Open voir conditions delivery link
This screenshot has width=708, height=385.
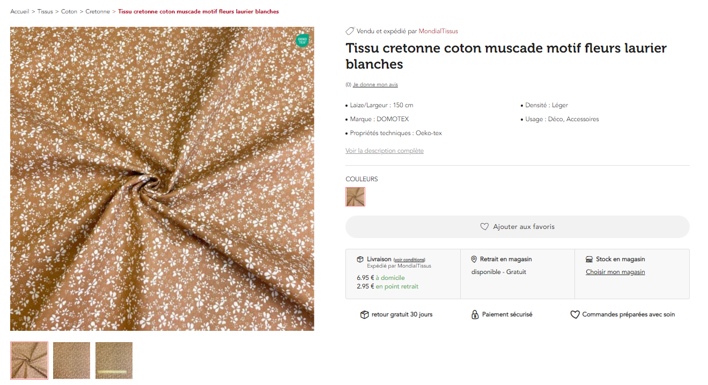tap(409, 260)
